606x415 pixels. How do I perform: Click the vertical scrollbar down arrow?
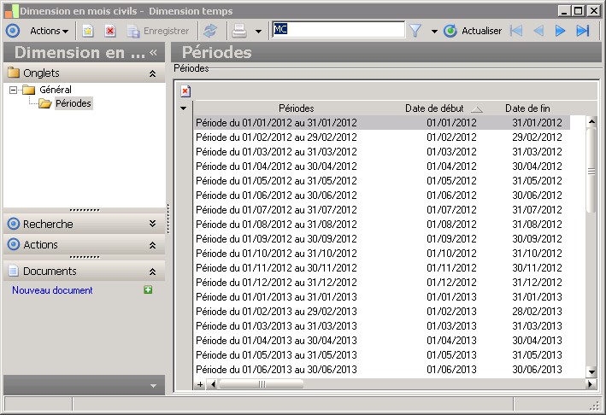point(591,372)
